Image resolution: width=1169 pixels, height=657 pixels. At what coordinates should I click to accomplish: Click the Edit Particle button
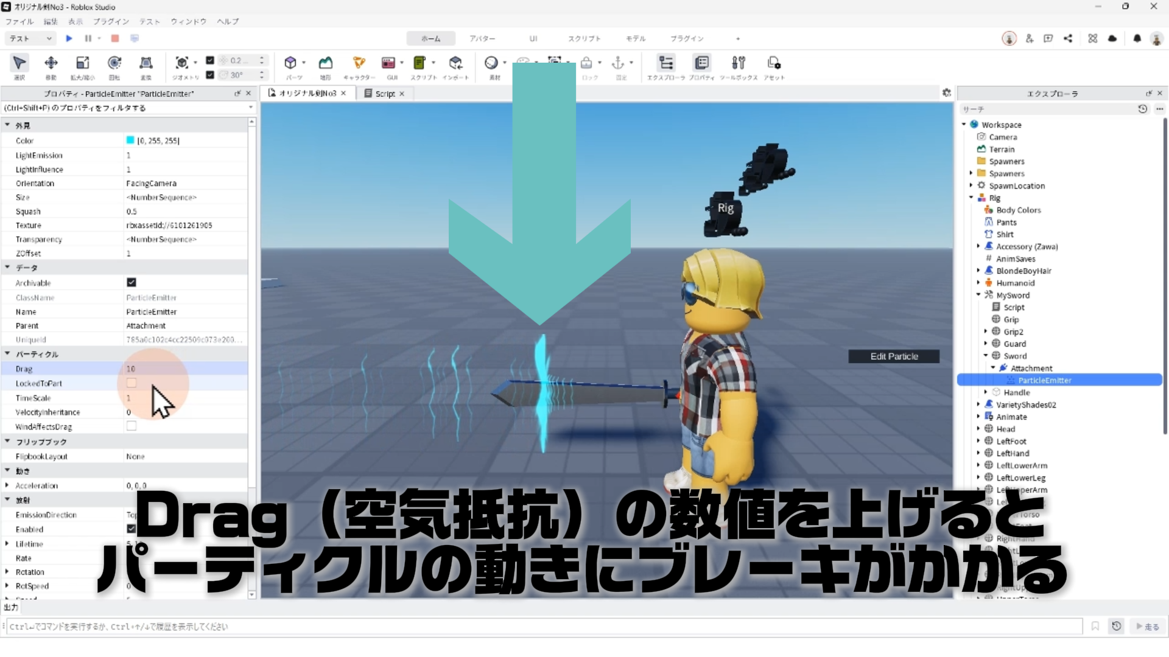pos(894,356)
